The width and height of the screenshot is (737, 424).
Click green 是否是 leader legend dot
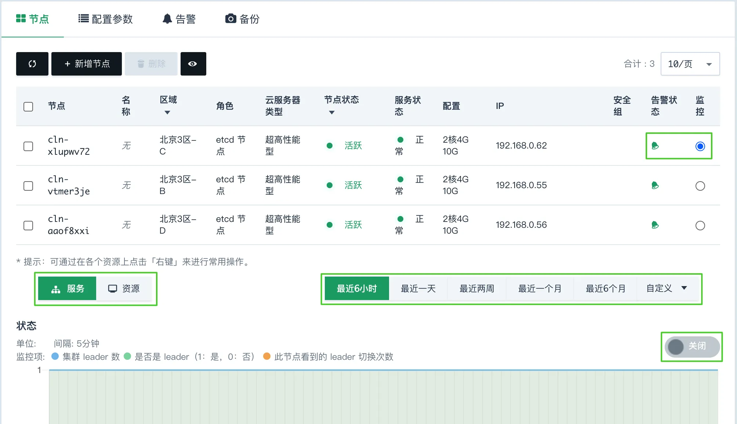(127, 357)
